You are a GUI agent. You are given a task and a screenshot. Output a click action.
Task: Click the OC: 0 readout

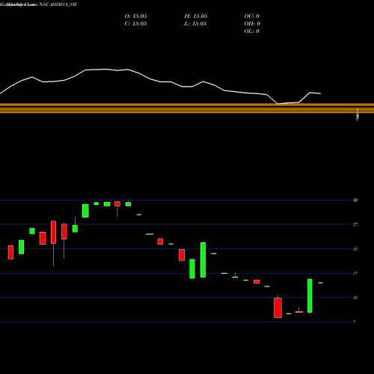tap(252, 16)
